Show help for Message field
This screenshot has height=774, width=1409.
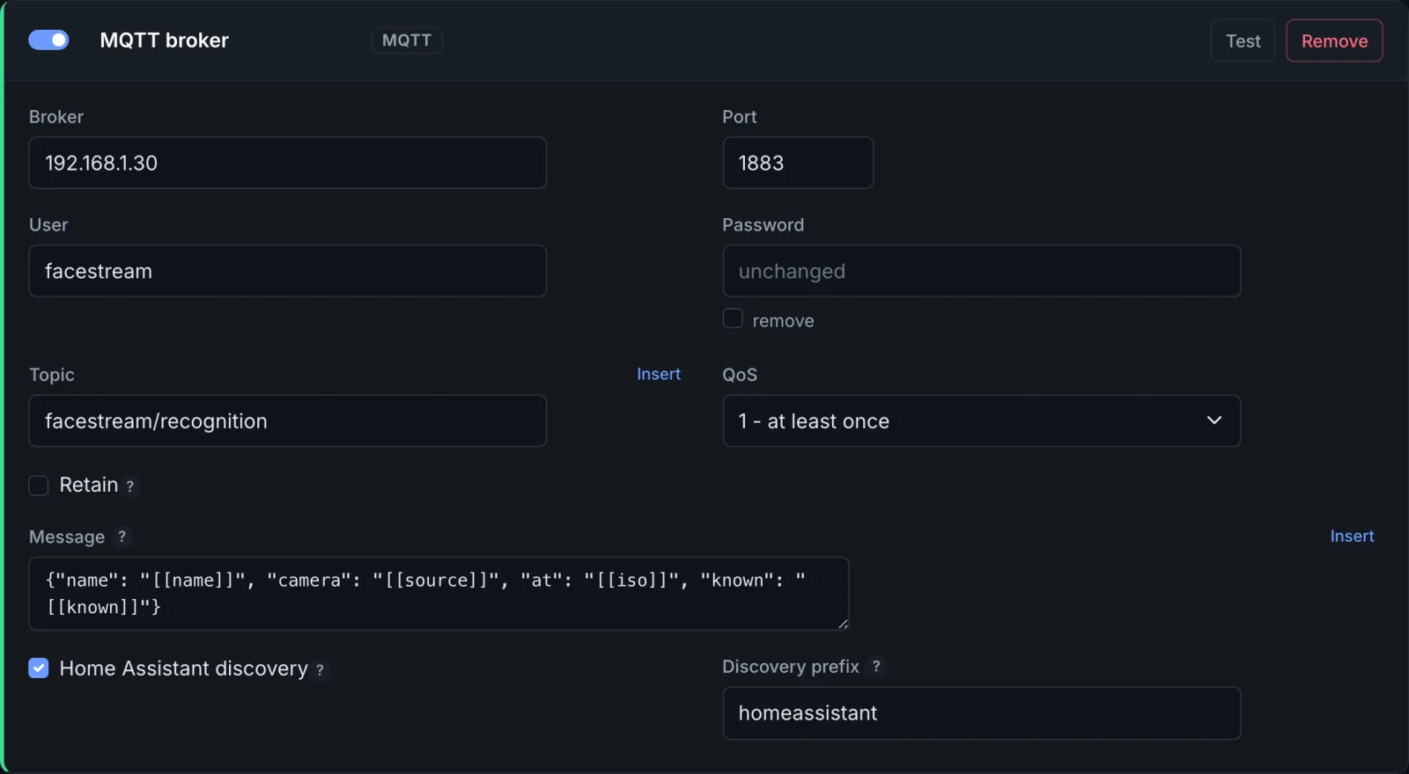(x=122, y=537)
